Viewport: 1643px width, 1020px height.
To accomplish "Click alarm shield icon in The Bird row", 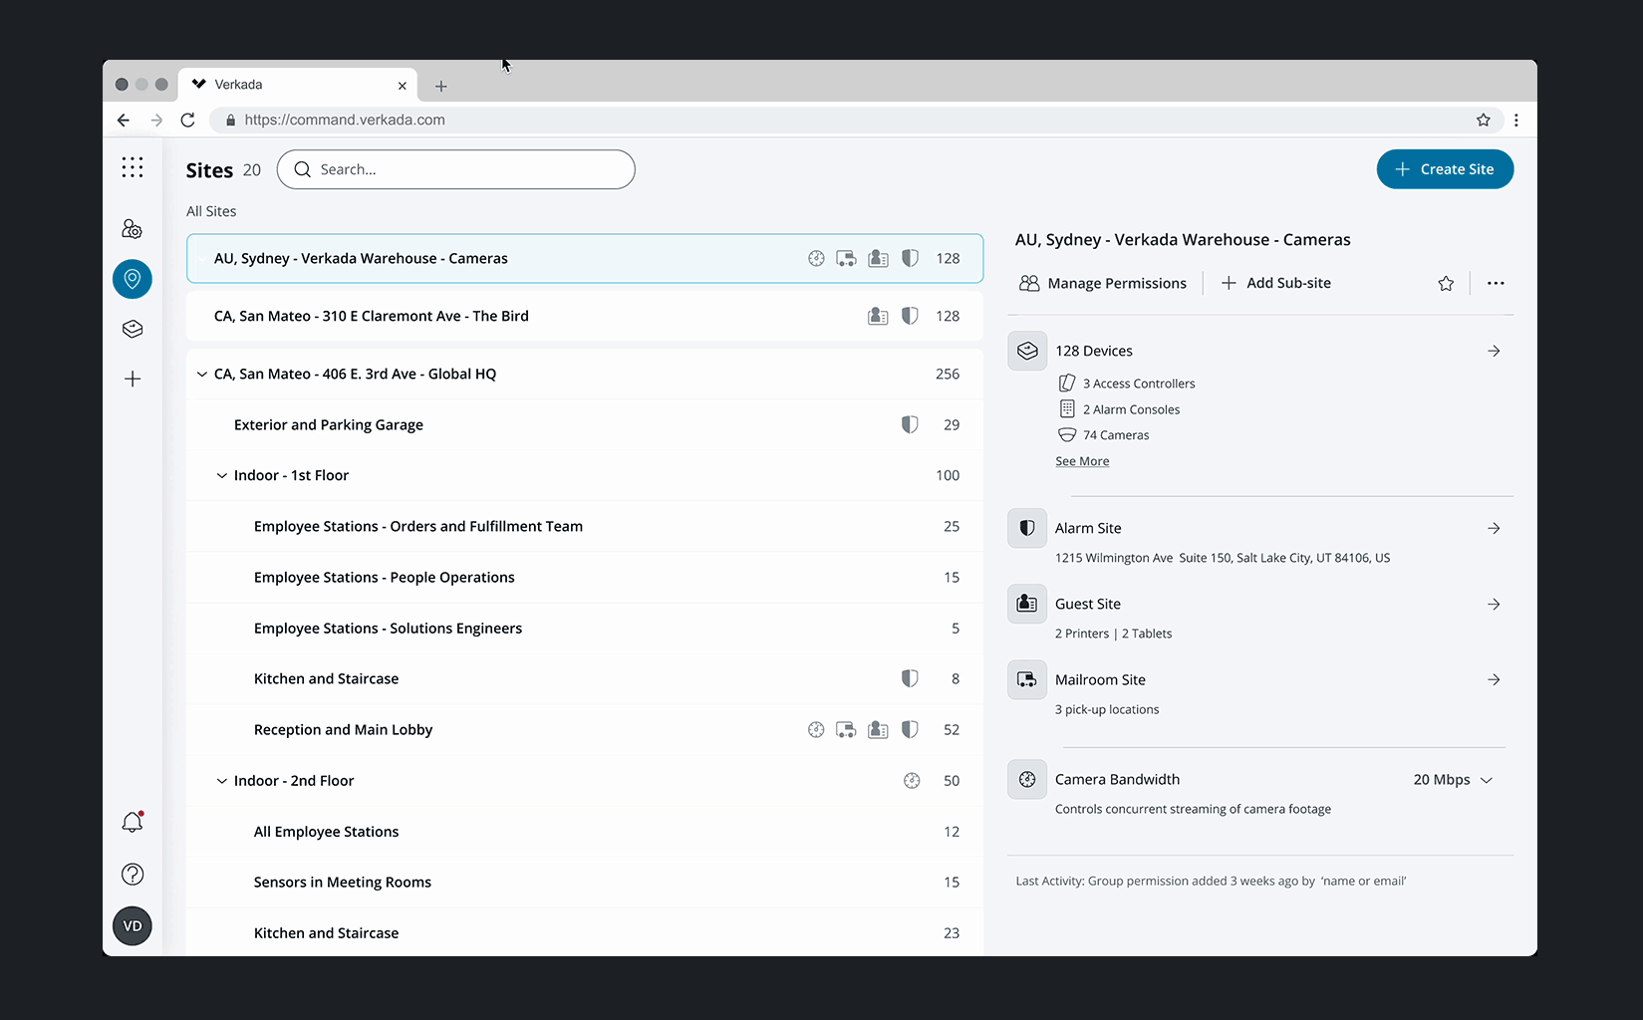I will [910, 316].
